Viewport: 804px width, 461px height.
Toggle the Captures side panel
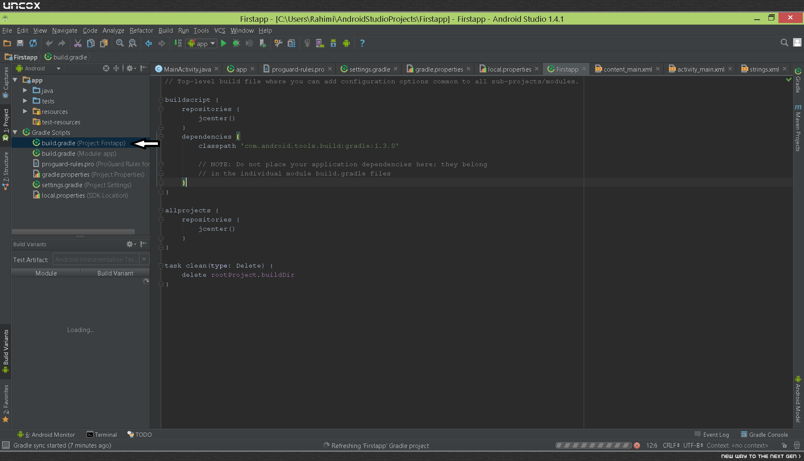coord(5,82)
